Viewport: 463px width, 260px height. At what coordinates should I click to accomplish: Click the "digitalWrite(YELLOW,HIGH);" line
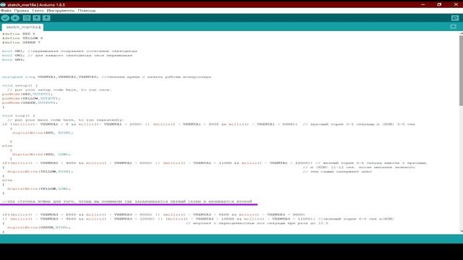coord(40,172)
